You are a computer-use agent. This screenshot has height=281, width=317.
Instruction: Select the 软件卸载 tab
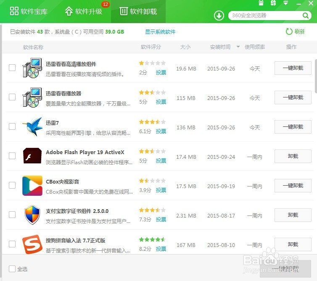[x=138, y=11]
